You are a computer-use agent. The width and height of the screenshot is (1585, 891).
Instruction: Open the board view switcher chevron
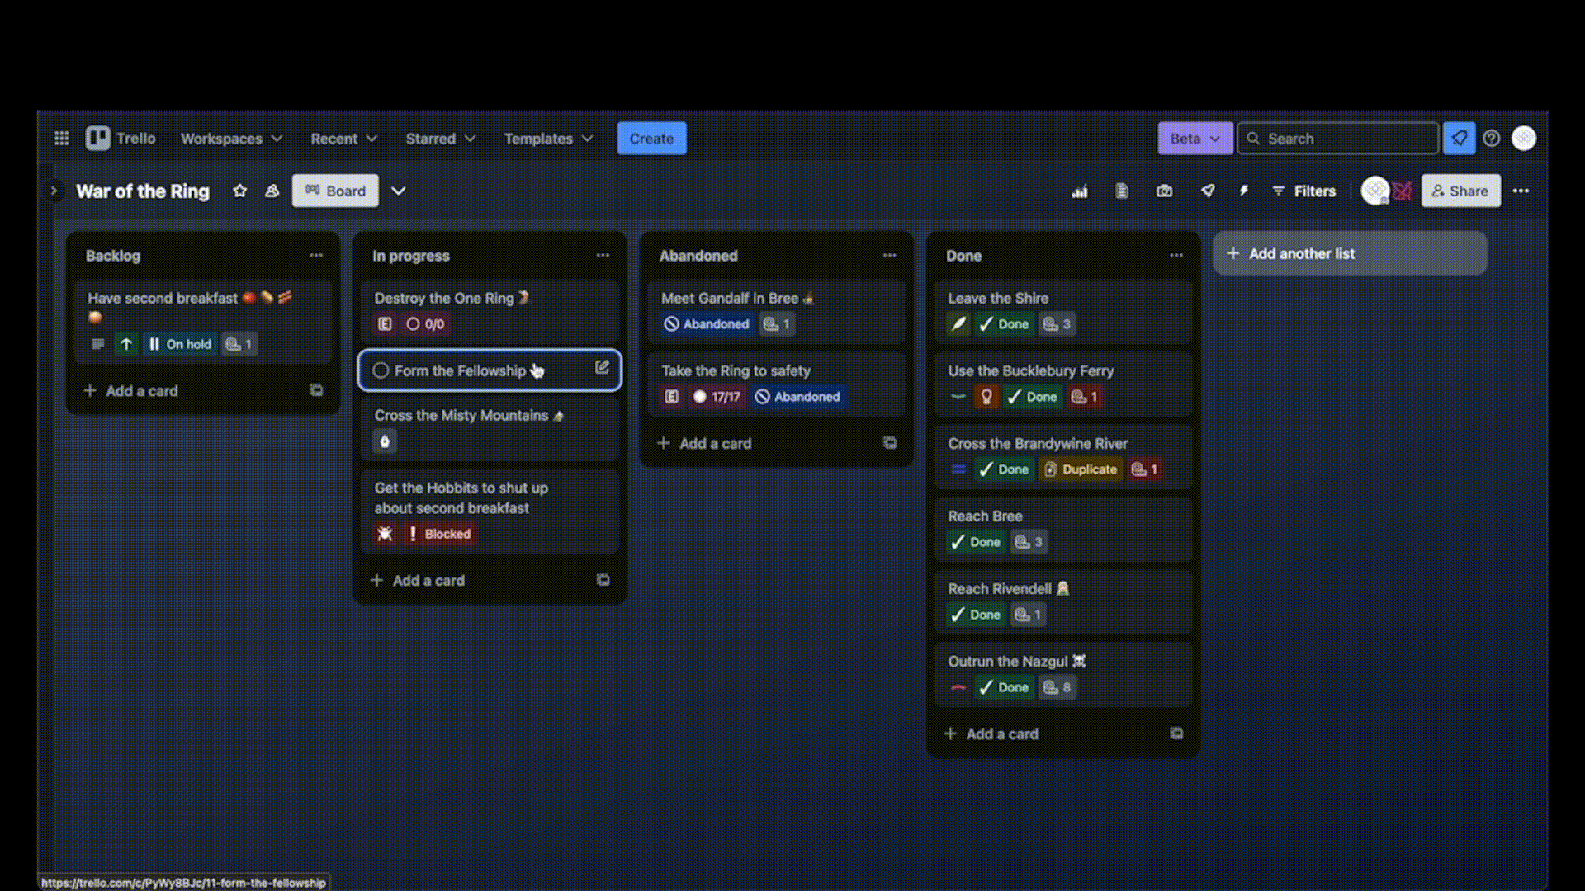pos(398,191)
